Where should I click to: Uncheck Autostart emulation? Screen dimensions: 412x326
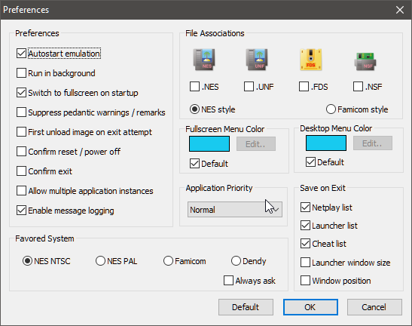pos(21,53)
